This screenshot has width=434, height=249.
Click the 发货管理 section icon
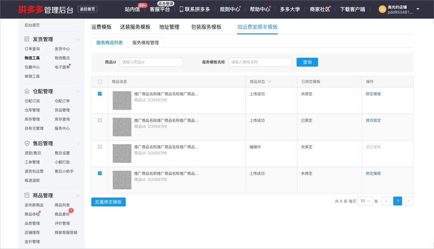tap(27, 39)
